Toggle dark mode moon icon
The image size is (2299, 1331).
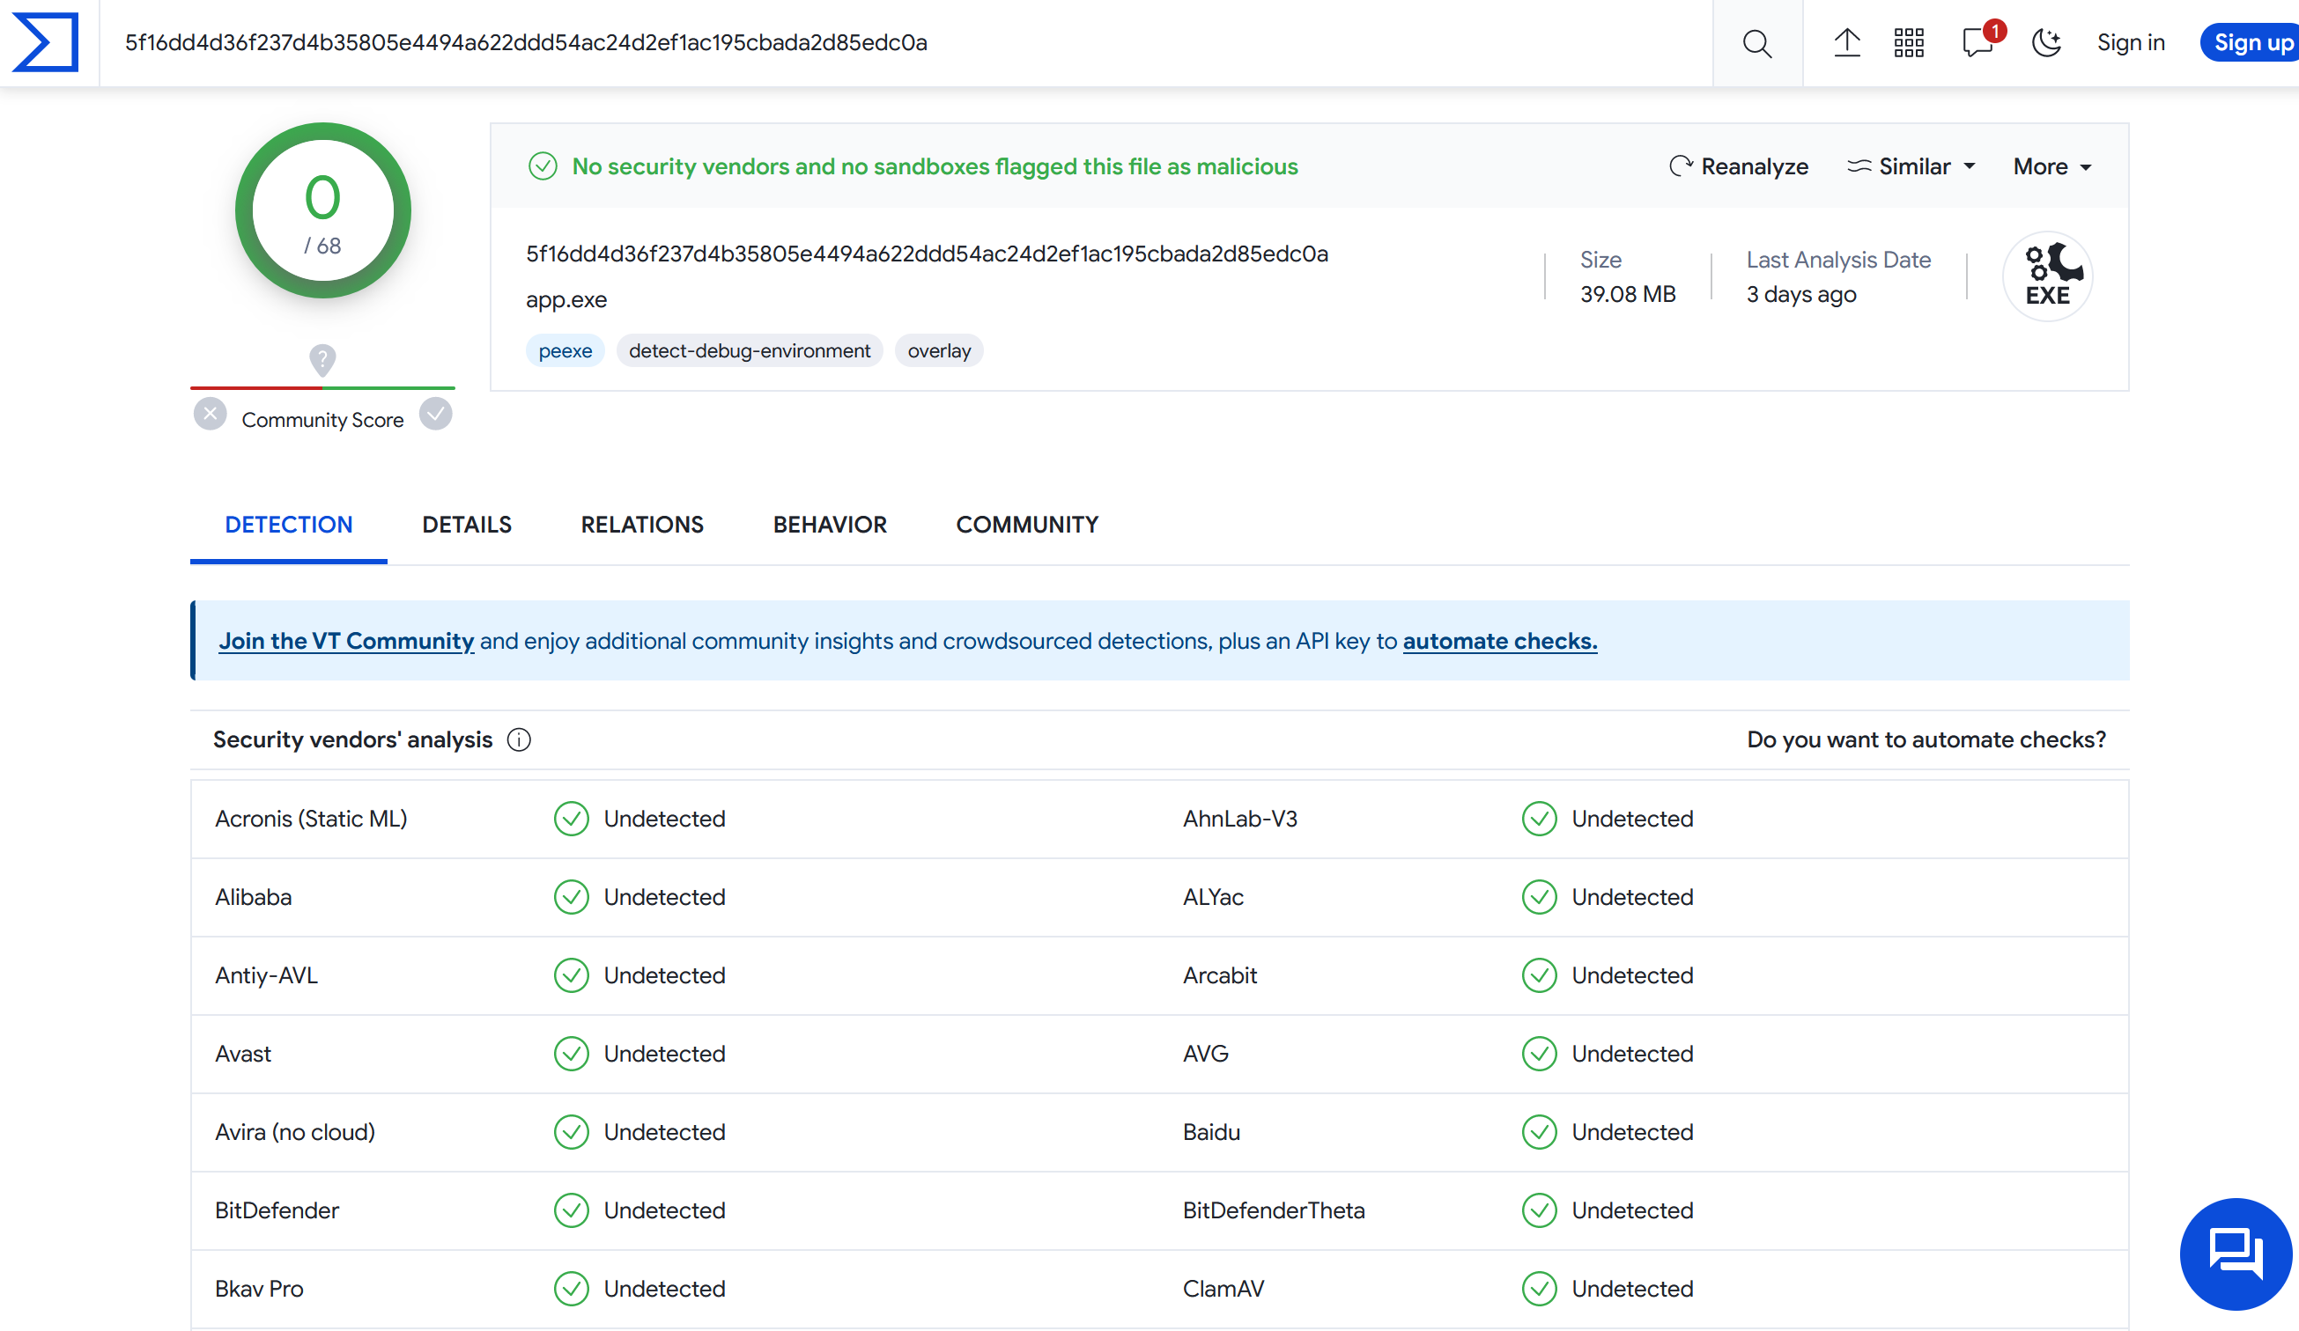(2046, 43)
